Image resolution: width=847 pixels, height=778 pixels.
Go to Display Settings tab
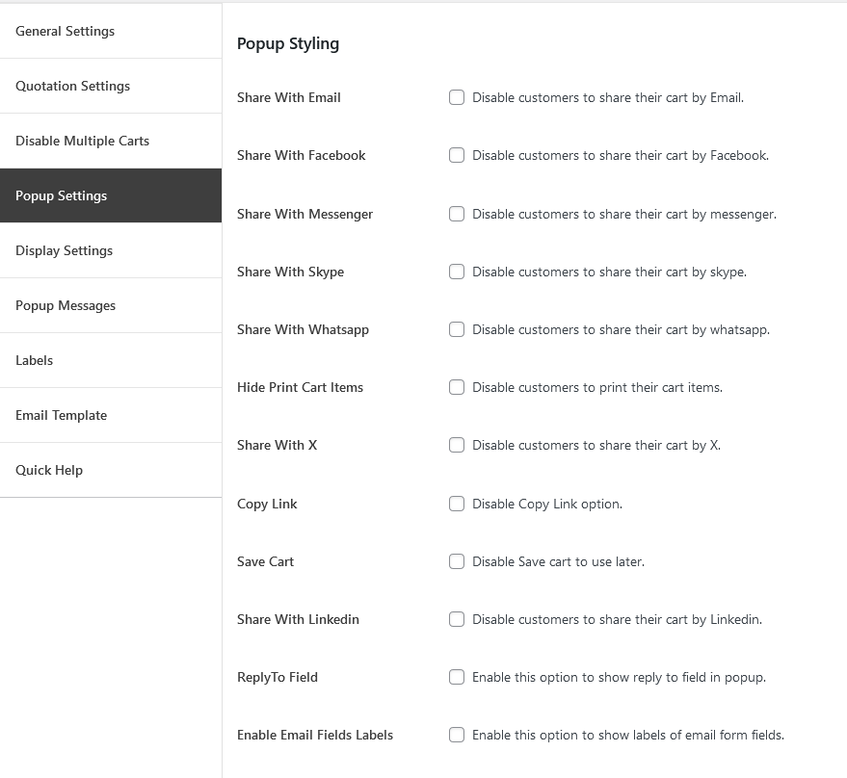(x=111, y=250)
